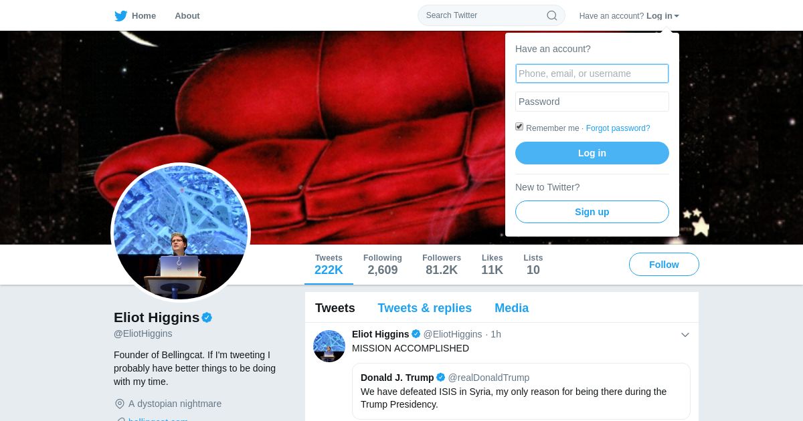Open tweet options chevron menu
This screenshot has height=421, width=803.
point(685,335)
